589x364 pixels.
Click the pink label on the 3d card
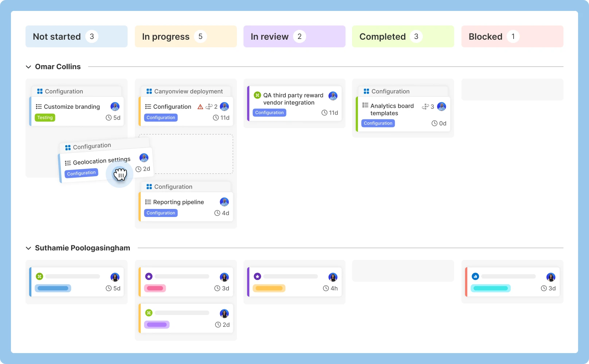pos(155,288)
